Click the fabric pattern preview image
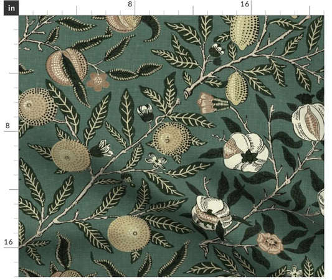Viewport: 332px width, 280px height. coord(171,146)
